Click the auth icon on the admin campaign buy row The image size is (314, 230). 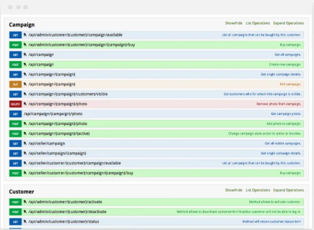[25, 44]
